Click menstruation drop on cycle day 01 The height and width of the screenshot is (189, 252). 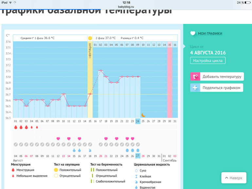pos(16,127)
